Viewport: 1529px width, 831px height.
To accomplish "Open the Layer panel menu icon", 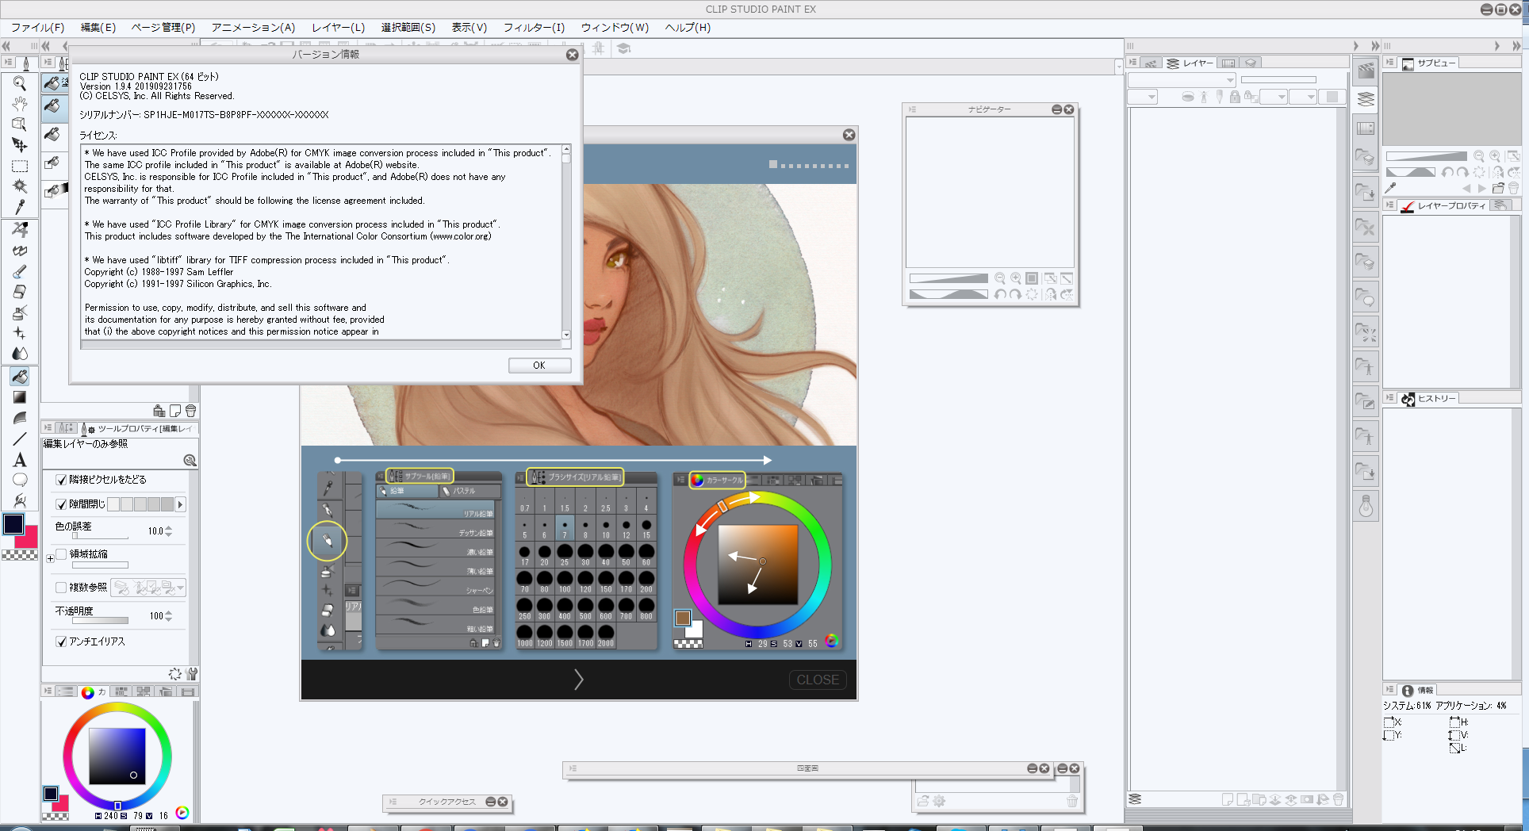I will pyautogui.click(x=1132, y=63).
